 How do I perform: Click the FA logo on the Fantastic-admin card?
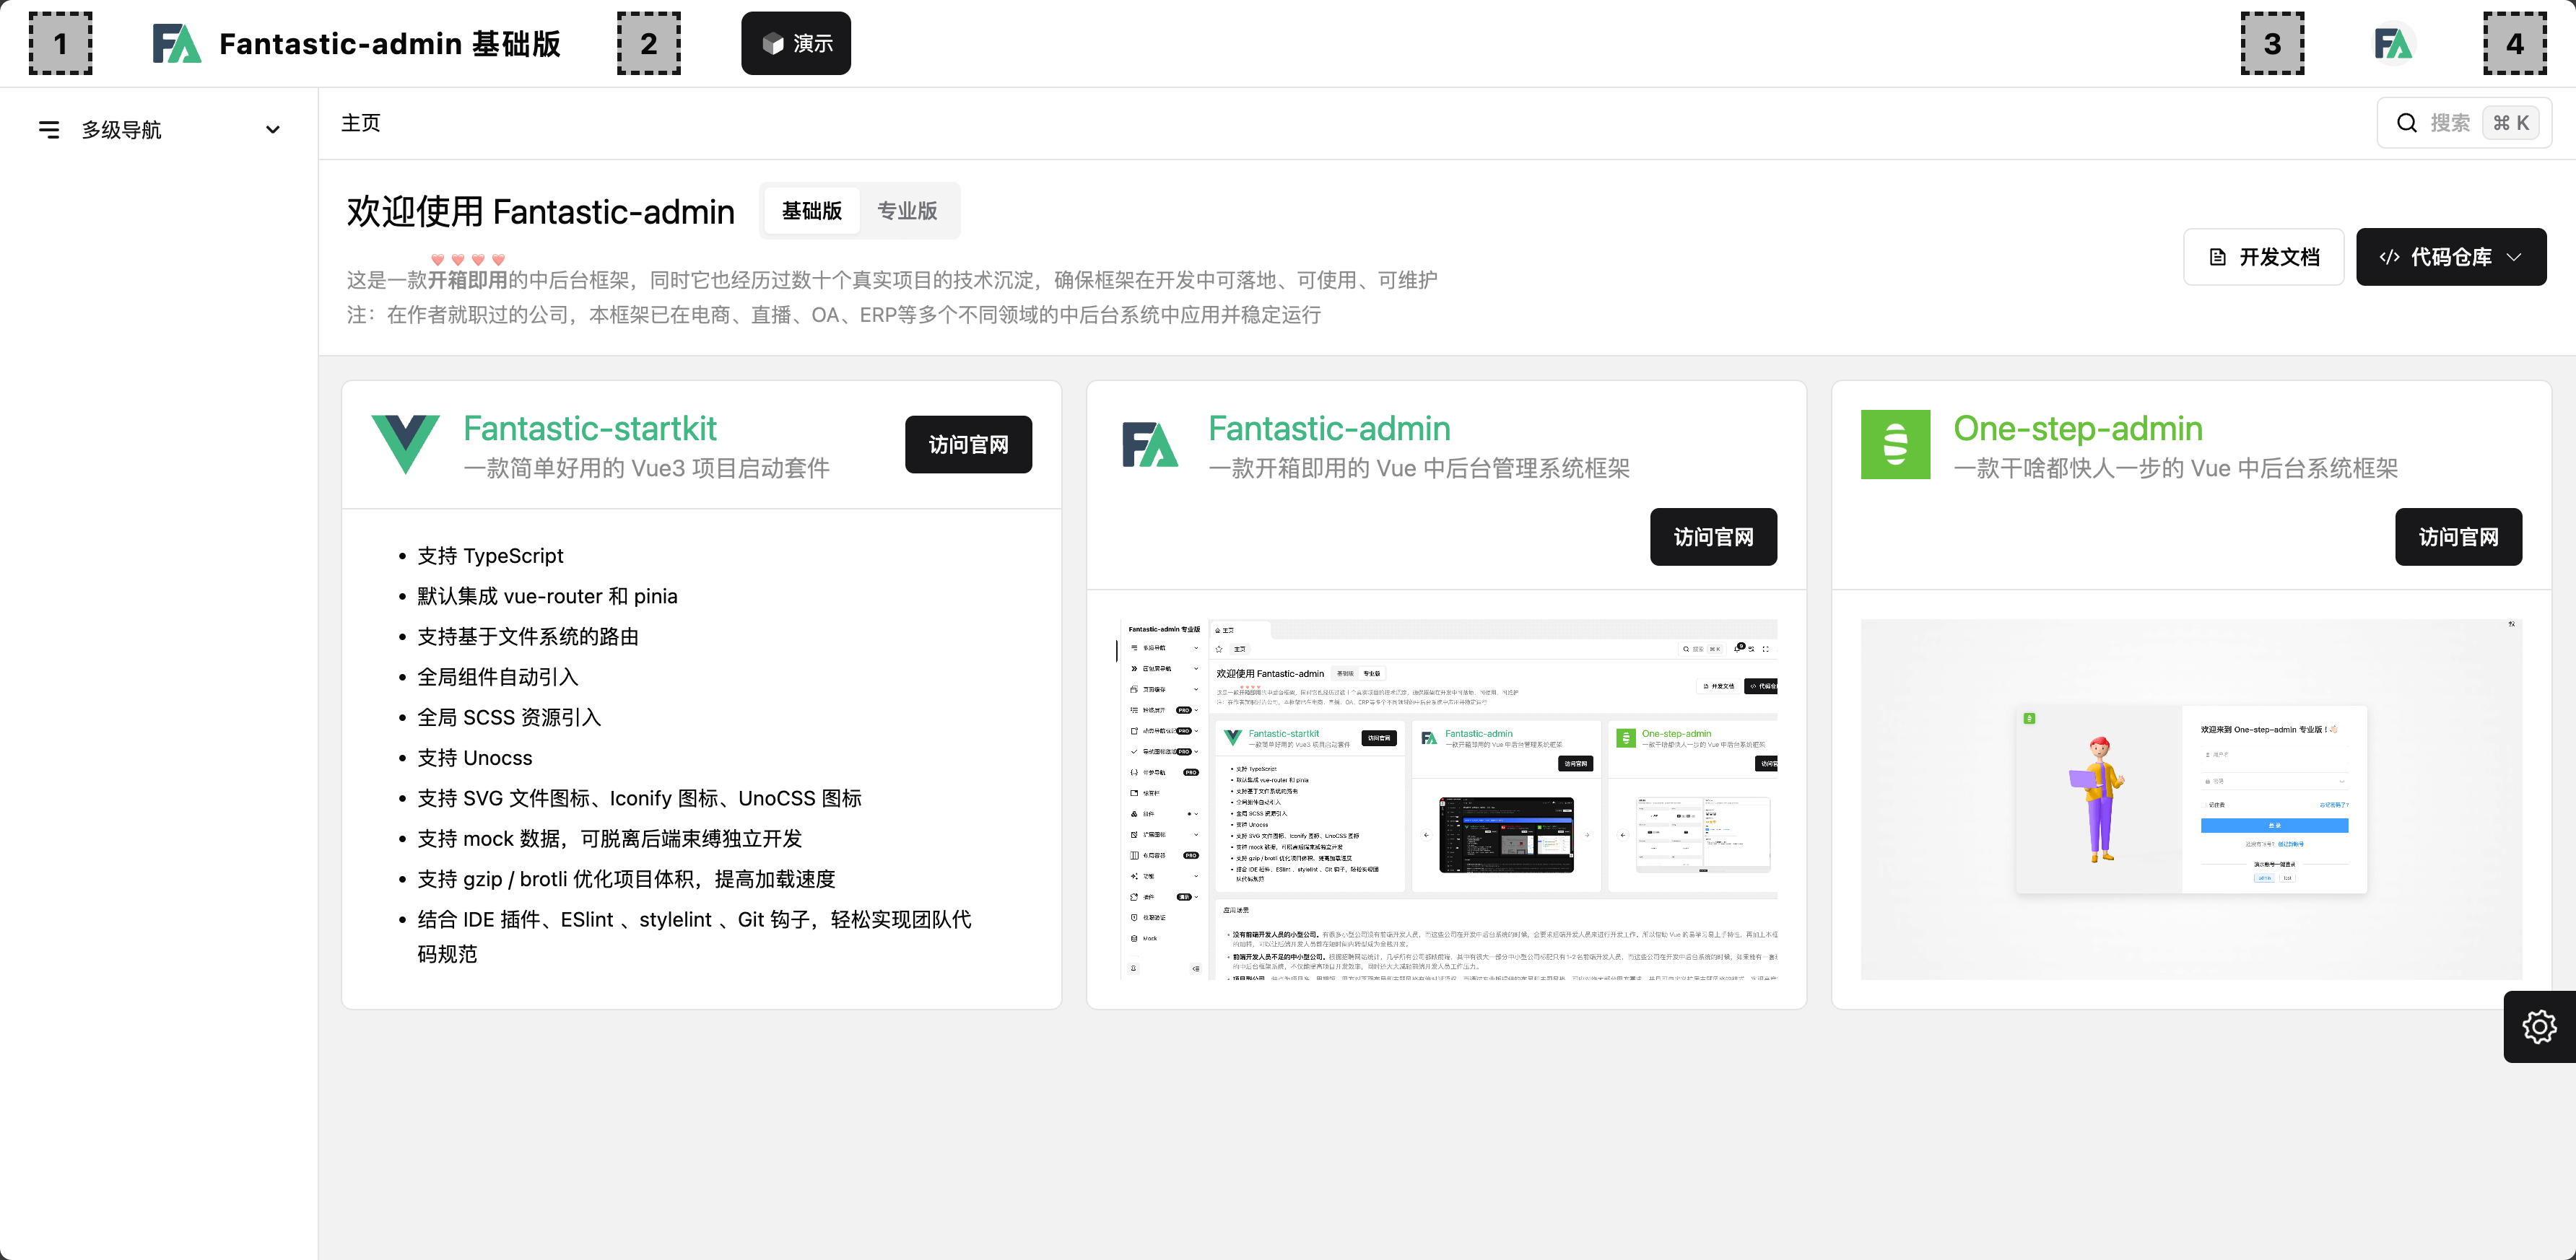point(1150,445)
